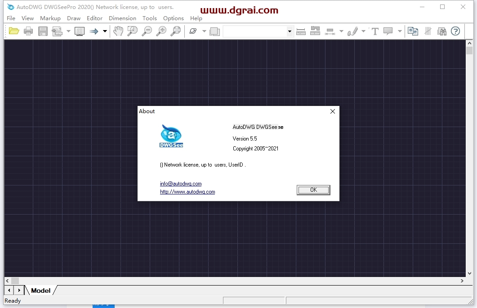
Task: Click the next layout tab arrow
Action: coord(19,290)
